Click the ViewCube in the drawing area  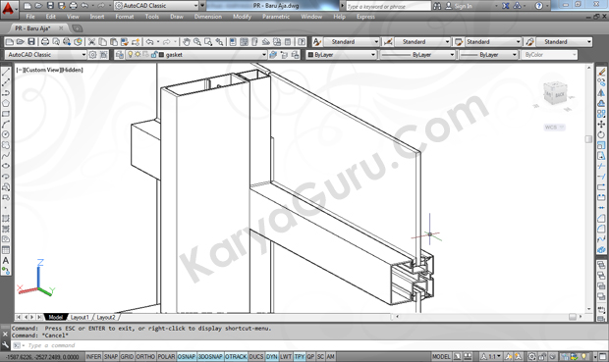click(x=555, y=93)
